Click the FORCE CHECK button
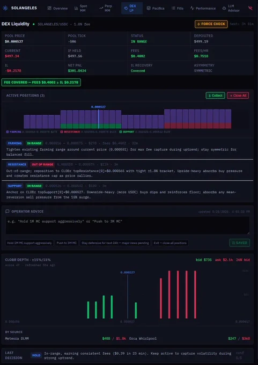This screenshot has height=365, width=258. pos(211,24)
